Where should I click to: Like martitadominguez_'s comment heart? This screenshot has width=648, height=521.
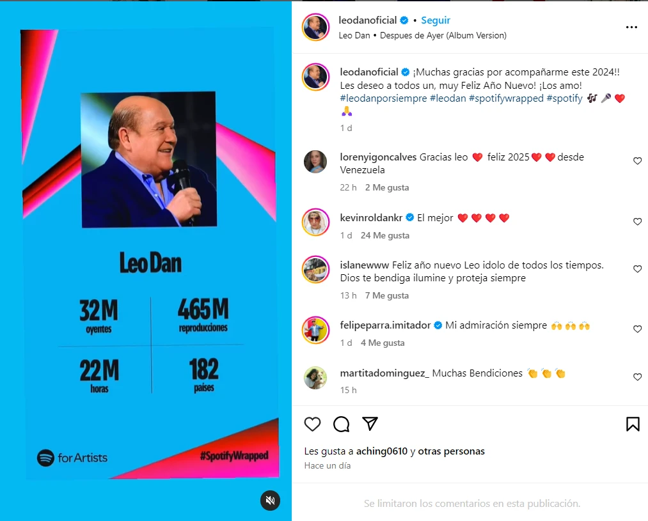[637, 377]
